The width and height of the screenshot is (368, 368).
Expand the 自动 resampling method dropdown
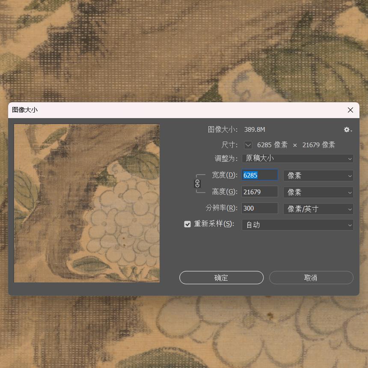tap(297, 225)
